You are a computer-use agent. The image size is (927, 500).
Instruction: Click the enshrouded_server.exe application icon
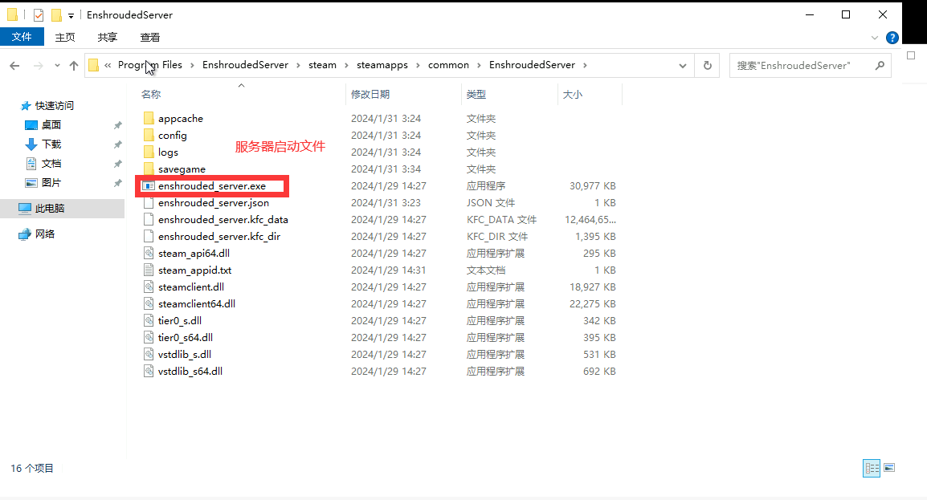[x=149, y=186]
